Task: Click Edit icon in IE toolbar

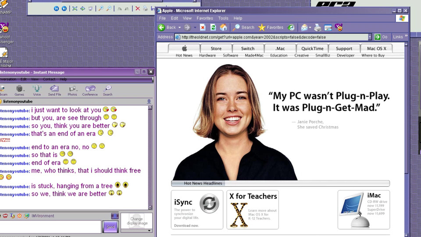Action: click(328, 27)
